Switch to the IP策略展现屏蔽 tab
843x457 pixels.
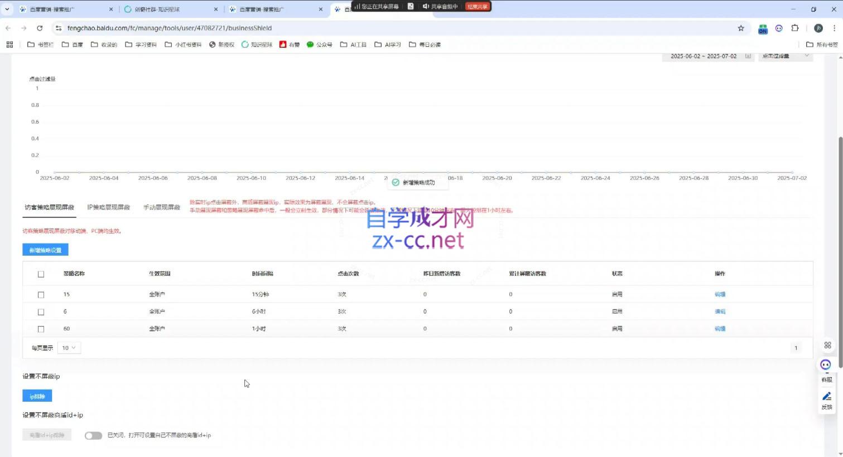(108, 207)
